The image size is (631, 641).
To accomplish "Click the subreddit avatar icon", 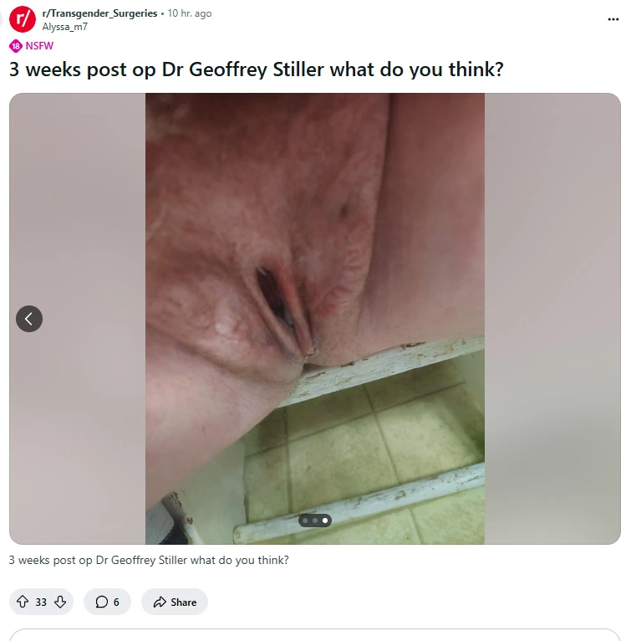I will pos(23,19).
